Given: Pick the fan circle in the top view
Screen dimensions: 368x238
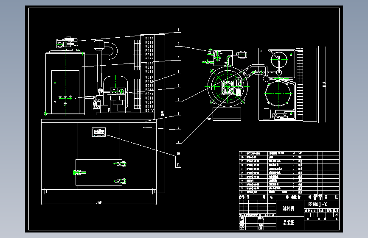Looking at the screenshot, I should [279, 59].
